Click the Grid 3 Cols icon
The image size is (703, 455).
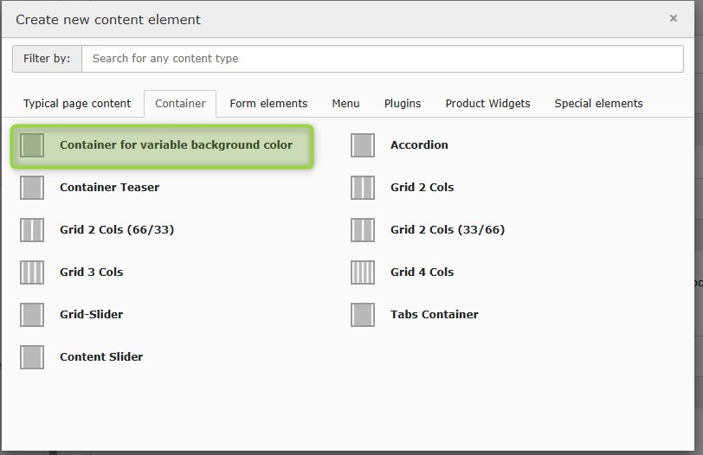coord(32,272)
